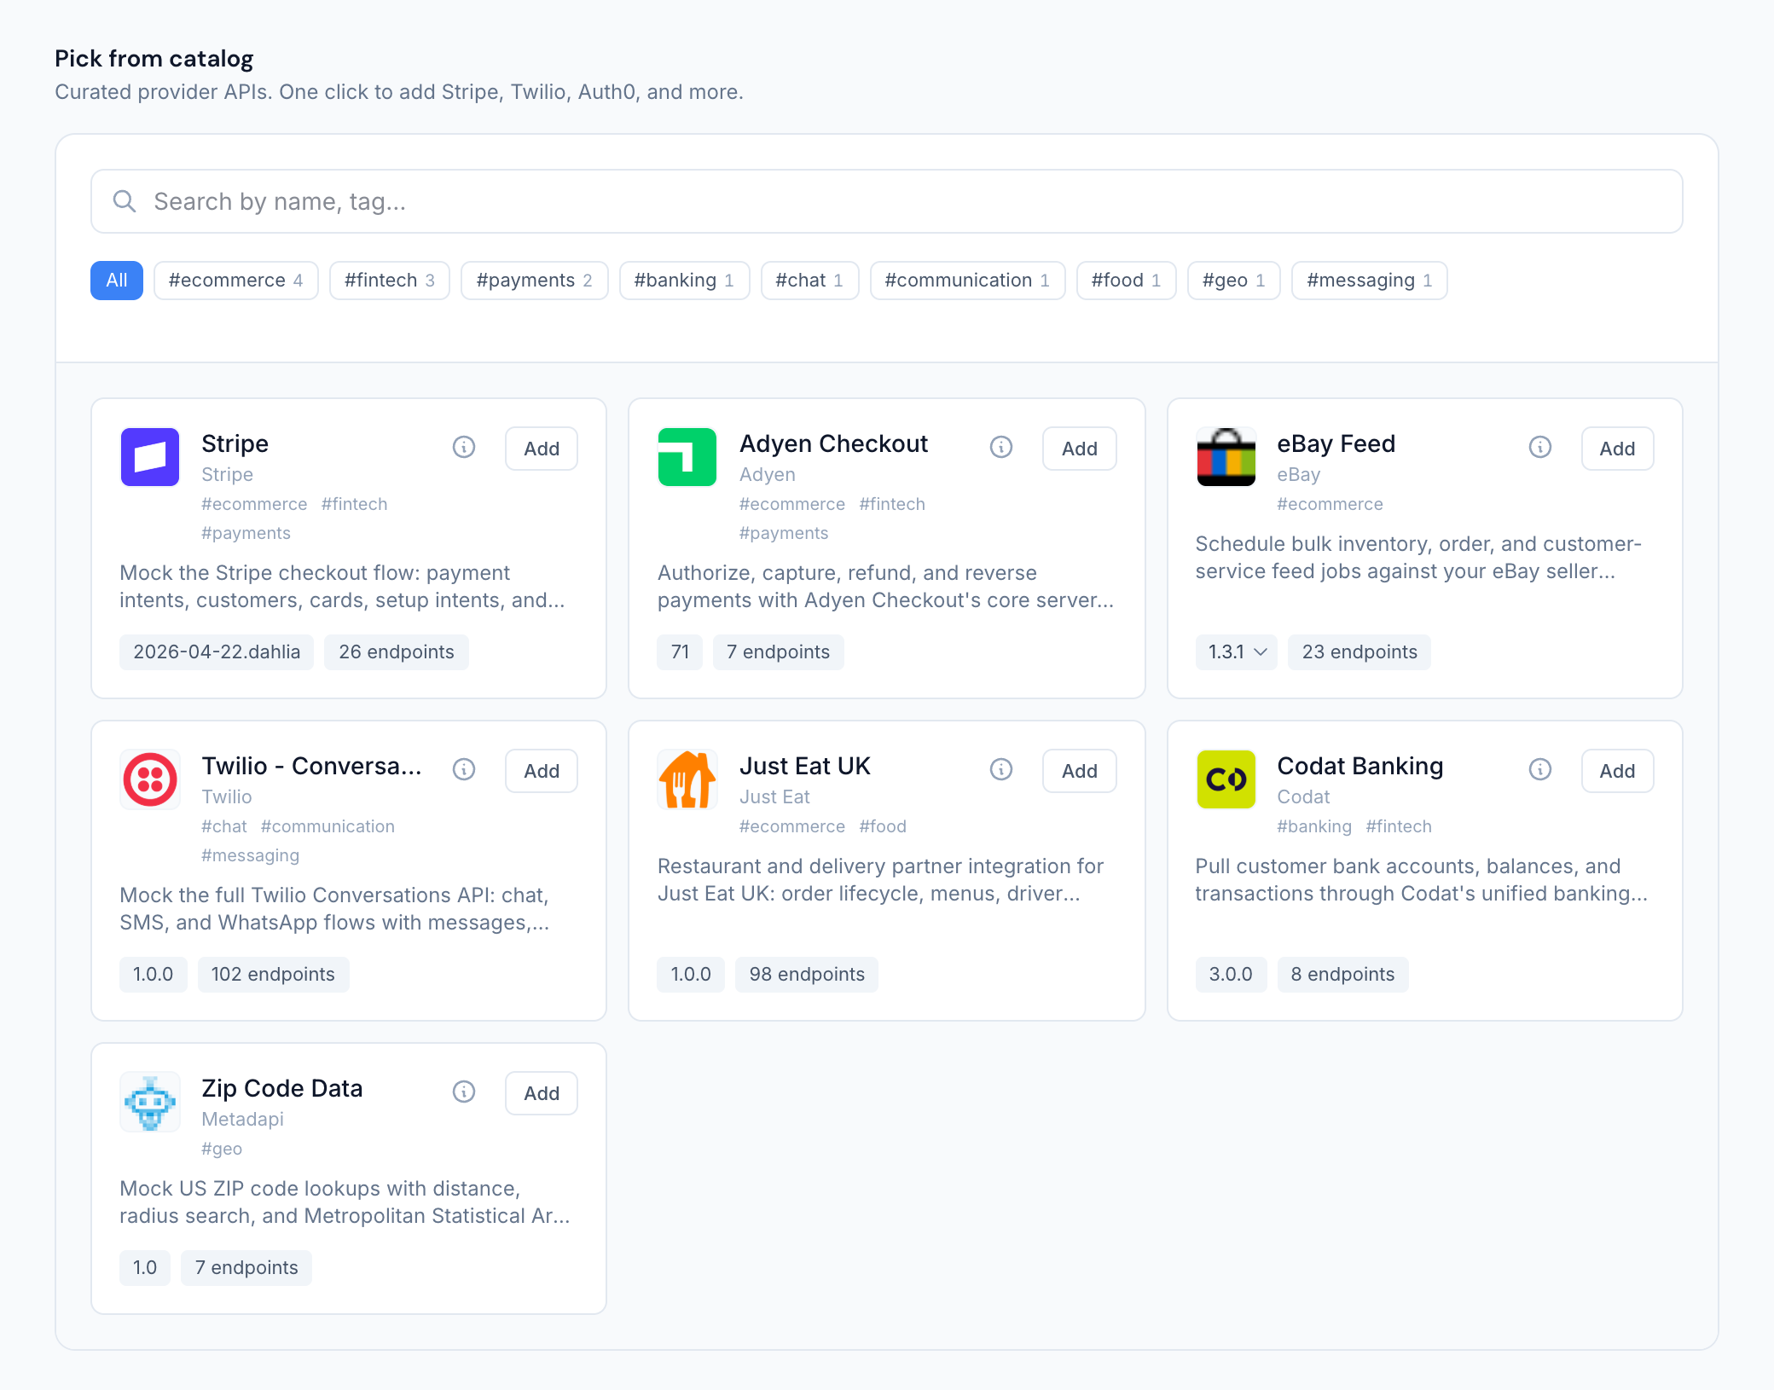Focus the search by name or tag field
The width and height of the screenshot is (1774, 1390).
(887, 201)
